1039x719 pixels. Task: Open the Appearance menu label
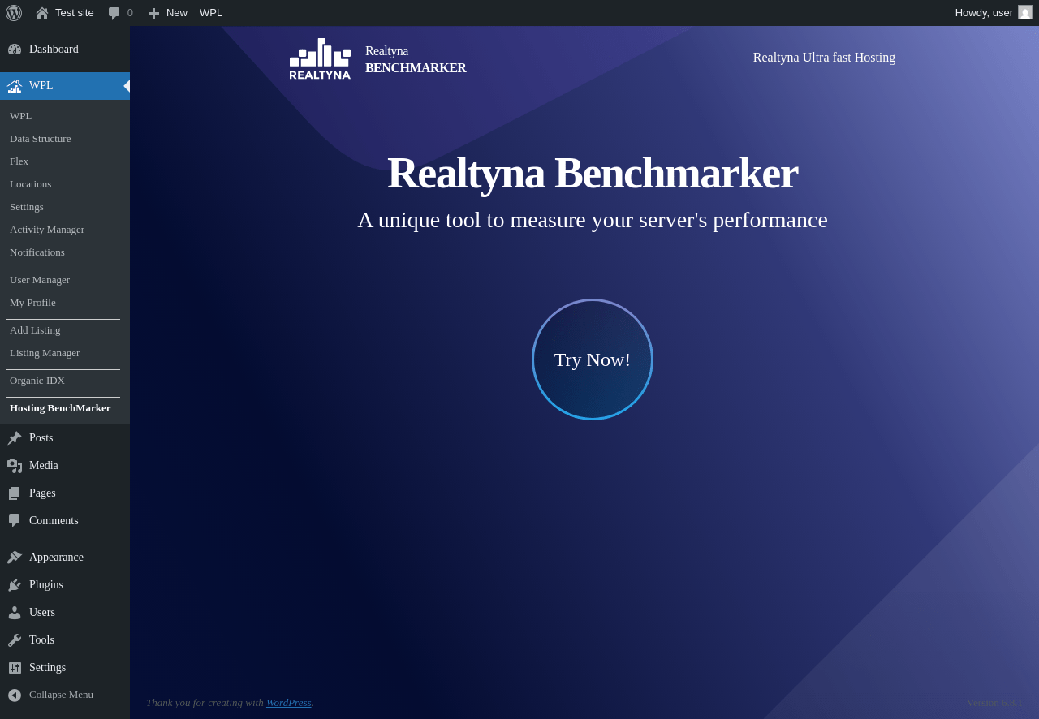(56, 558)
